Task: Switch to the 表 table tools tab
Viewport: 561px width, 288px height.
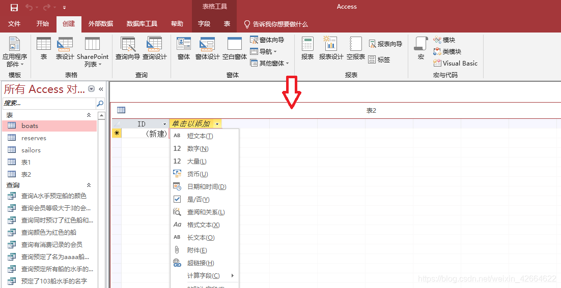Action: click(x=227, y=24)
